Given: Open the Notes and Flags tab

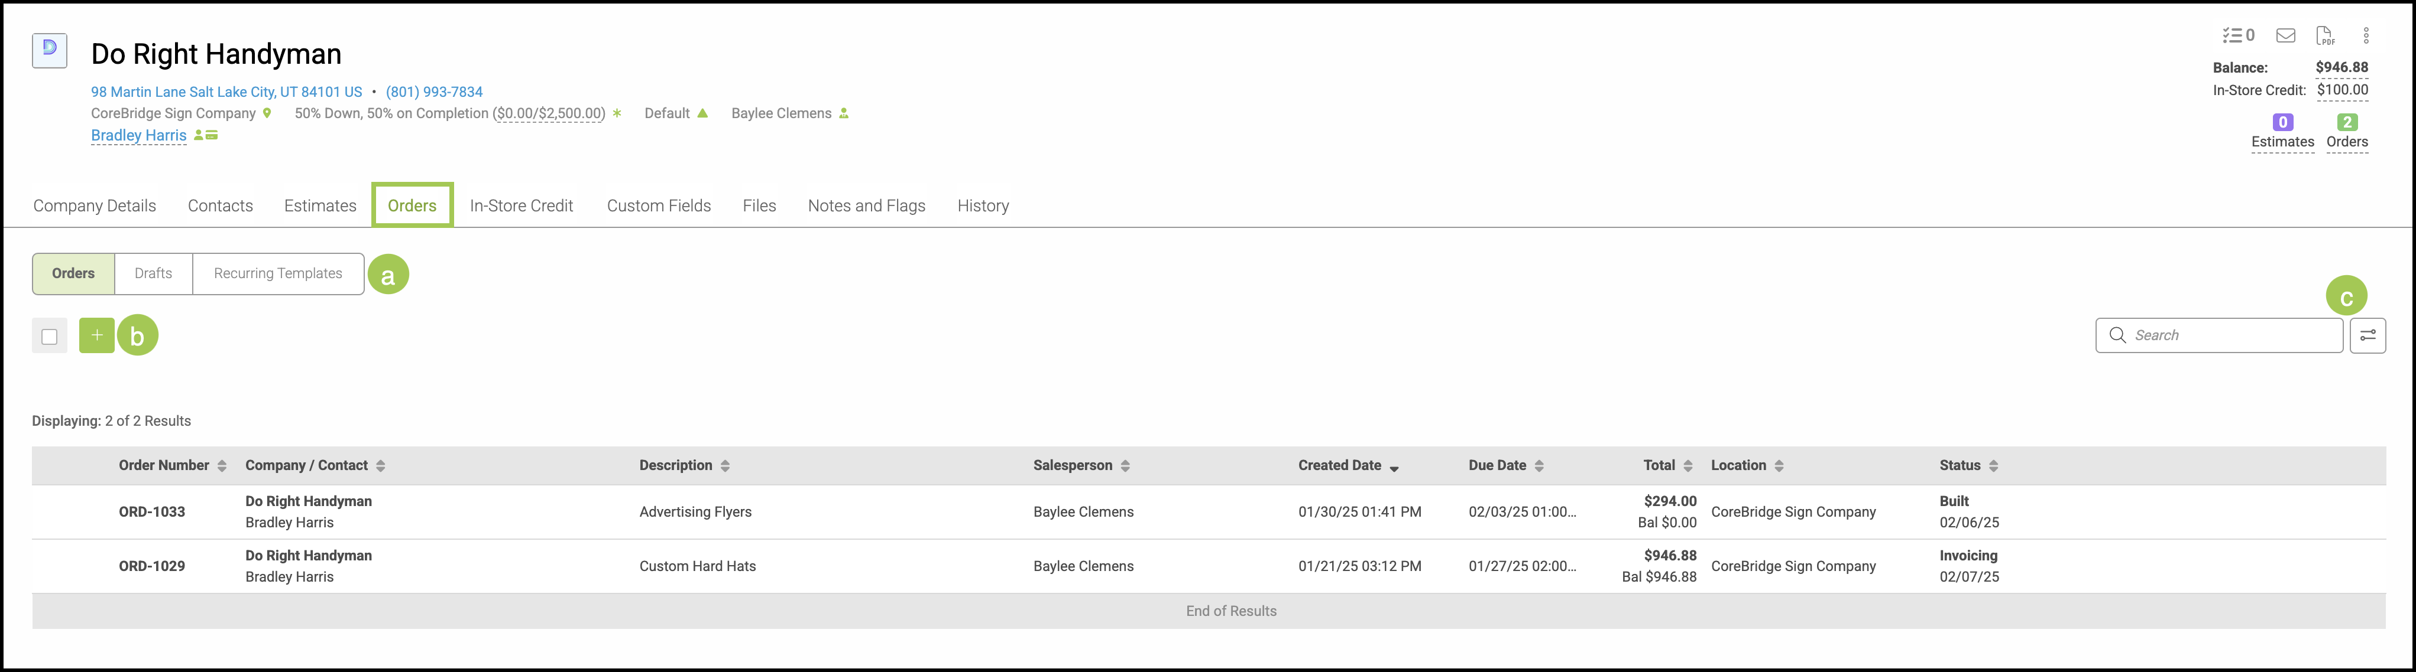Looking at the screenshot, I should pyautogui.click(x=866, y=206).
